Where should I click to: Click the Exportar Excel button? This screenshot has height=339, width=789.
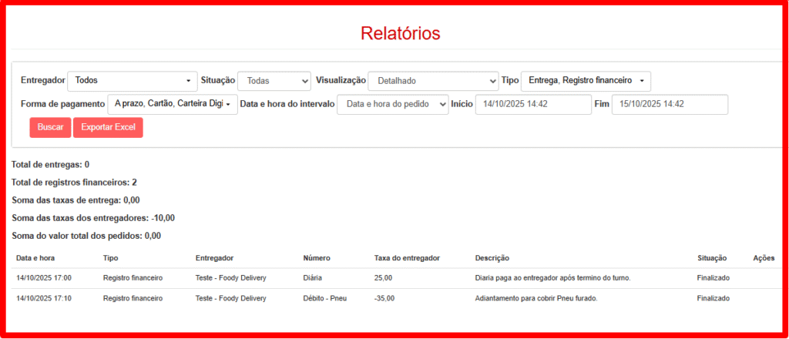pyautogui.click(x=108, y=127)
